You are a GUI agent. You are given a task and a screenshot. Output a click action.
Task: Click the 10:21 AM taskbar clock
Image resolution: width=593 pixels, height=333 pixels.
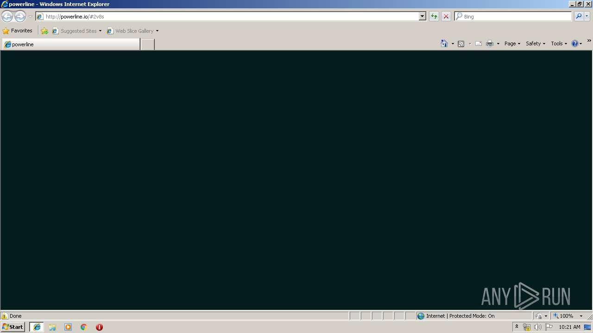pyautogui.click(x=569, y=327)
